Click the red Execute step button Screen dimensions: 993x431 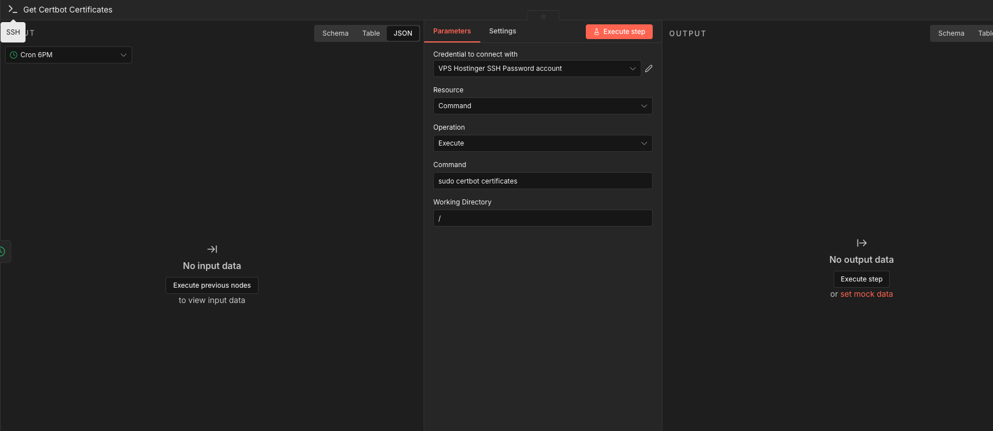pyautogui.click(x=619, y=32)
